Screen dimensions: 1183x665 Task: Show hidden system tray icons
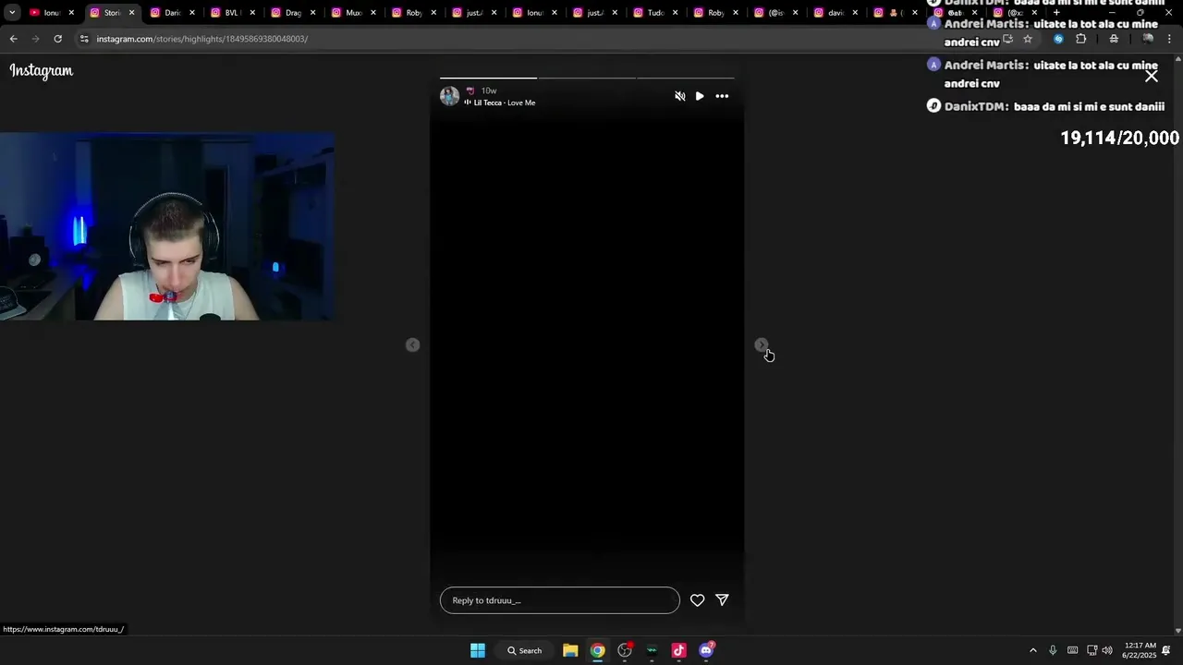point(1033,650)
